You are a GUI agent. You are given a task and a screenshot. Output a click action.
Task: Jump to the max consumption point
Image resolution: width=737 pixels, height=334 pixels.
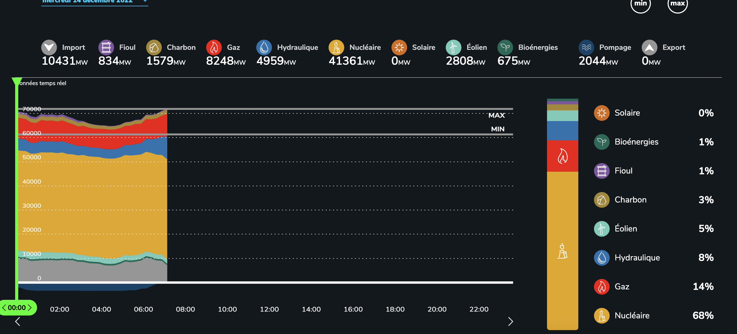coord(677,4)
